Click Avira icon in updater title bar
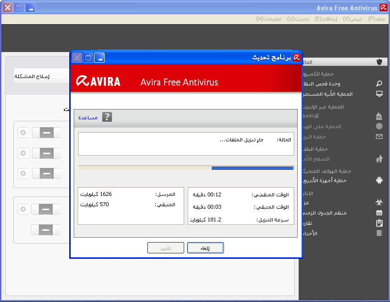 297,57
